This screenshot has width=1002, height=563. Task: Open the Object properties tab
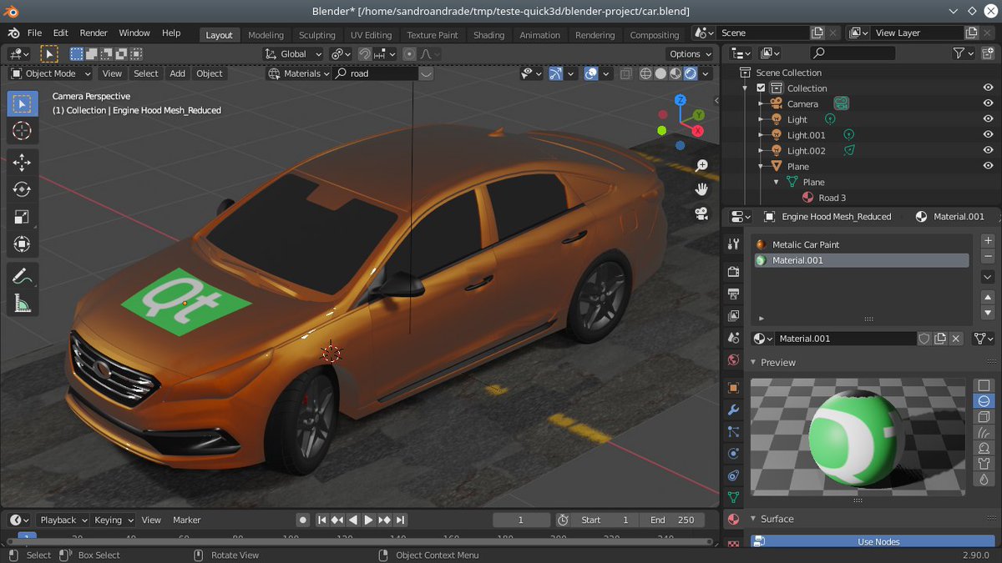pos(733,388)
